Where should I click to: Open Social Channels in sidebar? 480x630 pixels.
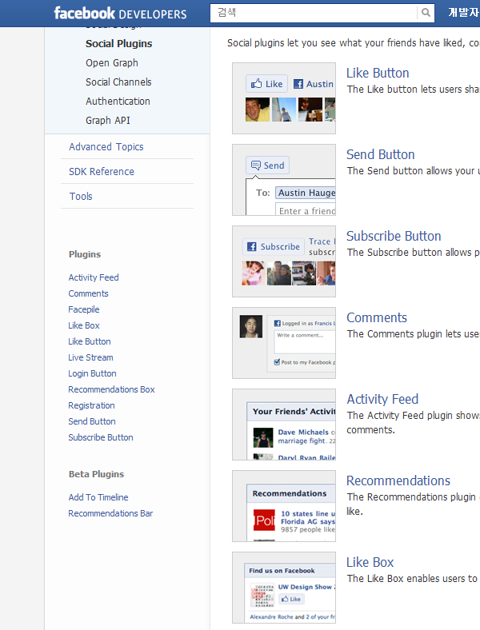pyautogui.click(x=118, y=82)
